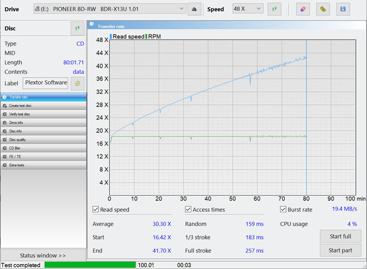Expand the Status window panel
Screen dimensions: 367x269
click(43, 255)
